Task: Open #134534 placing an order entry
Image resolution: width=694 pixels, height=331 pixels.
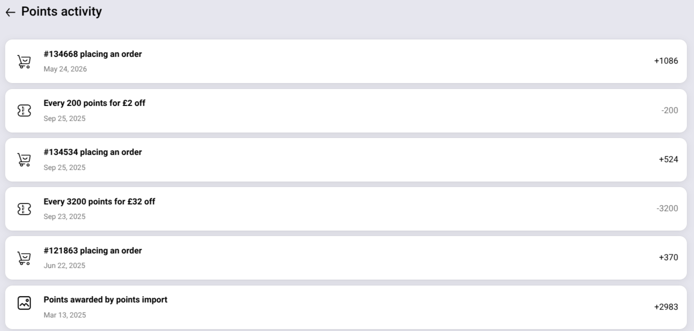Action: coord(346,160)
